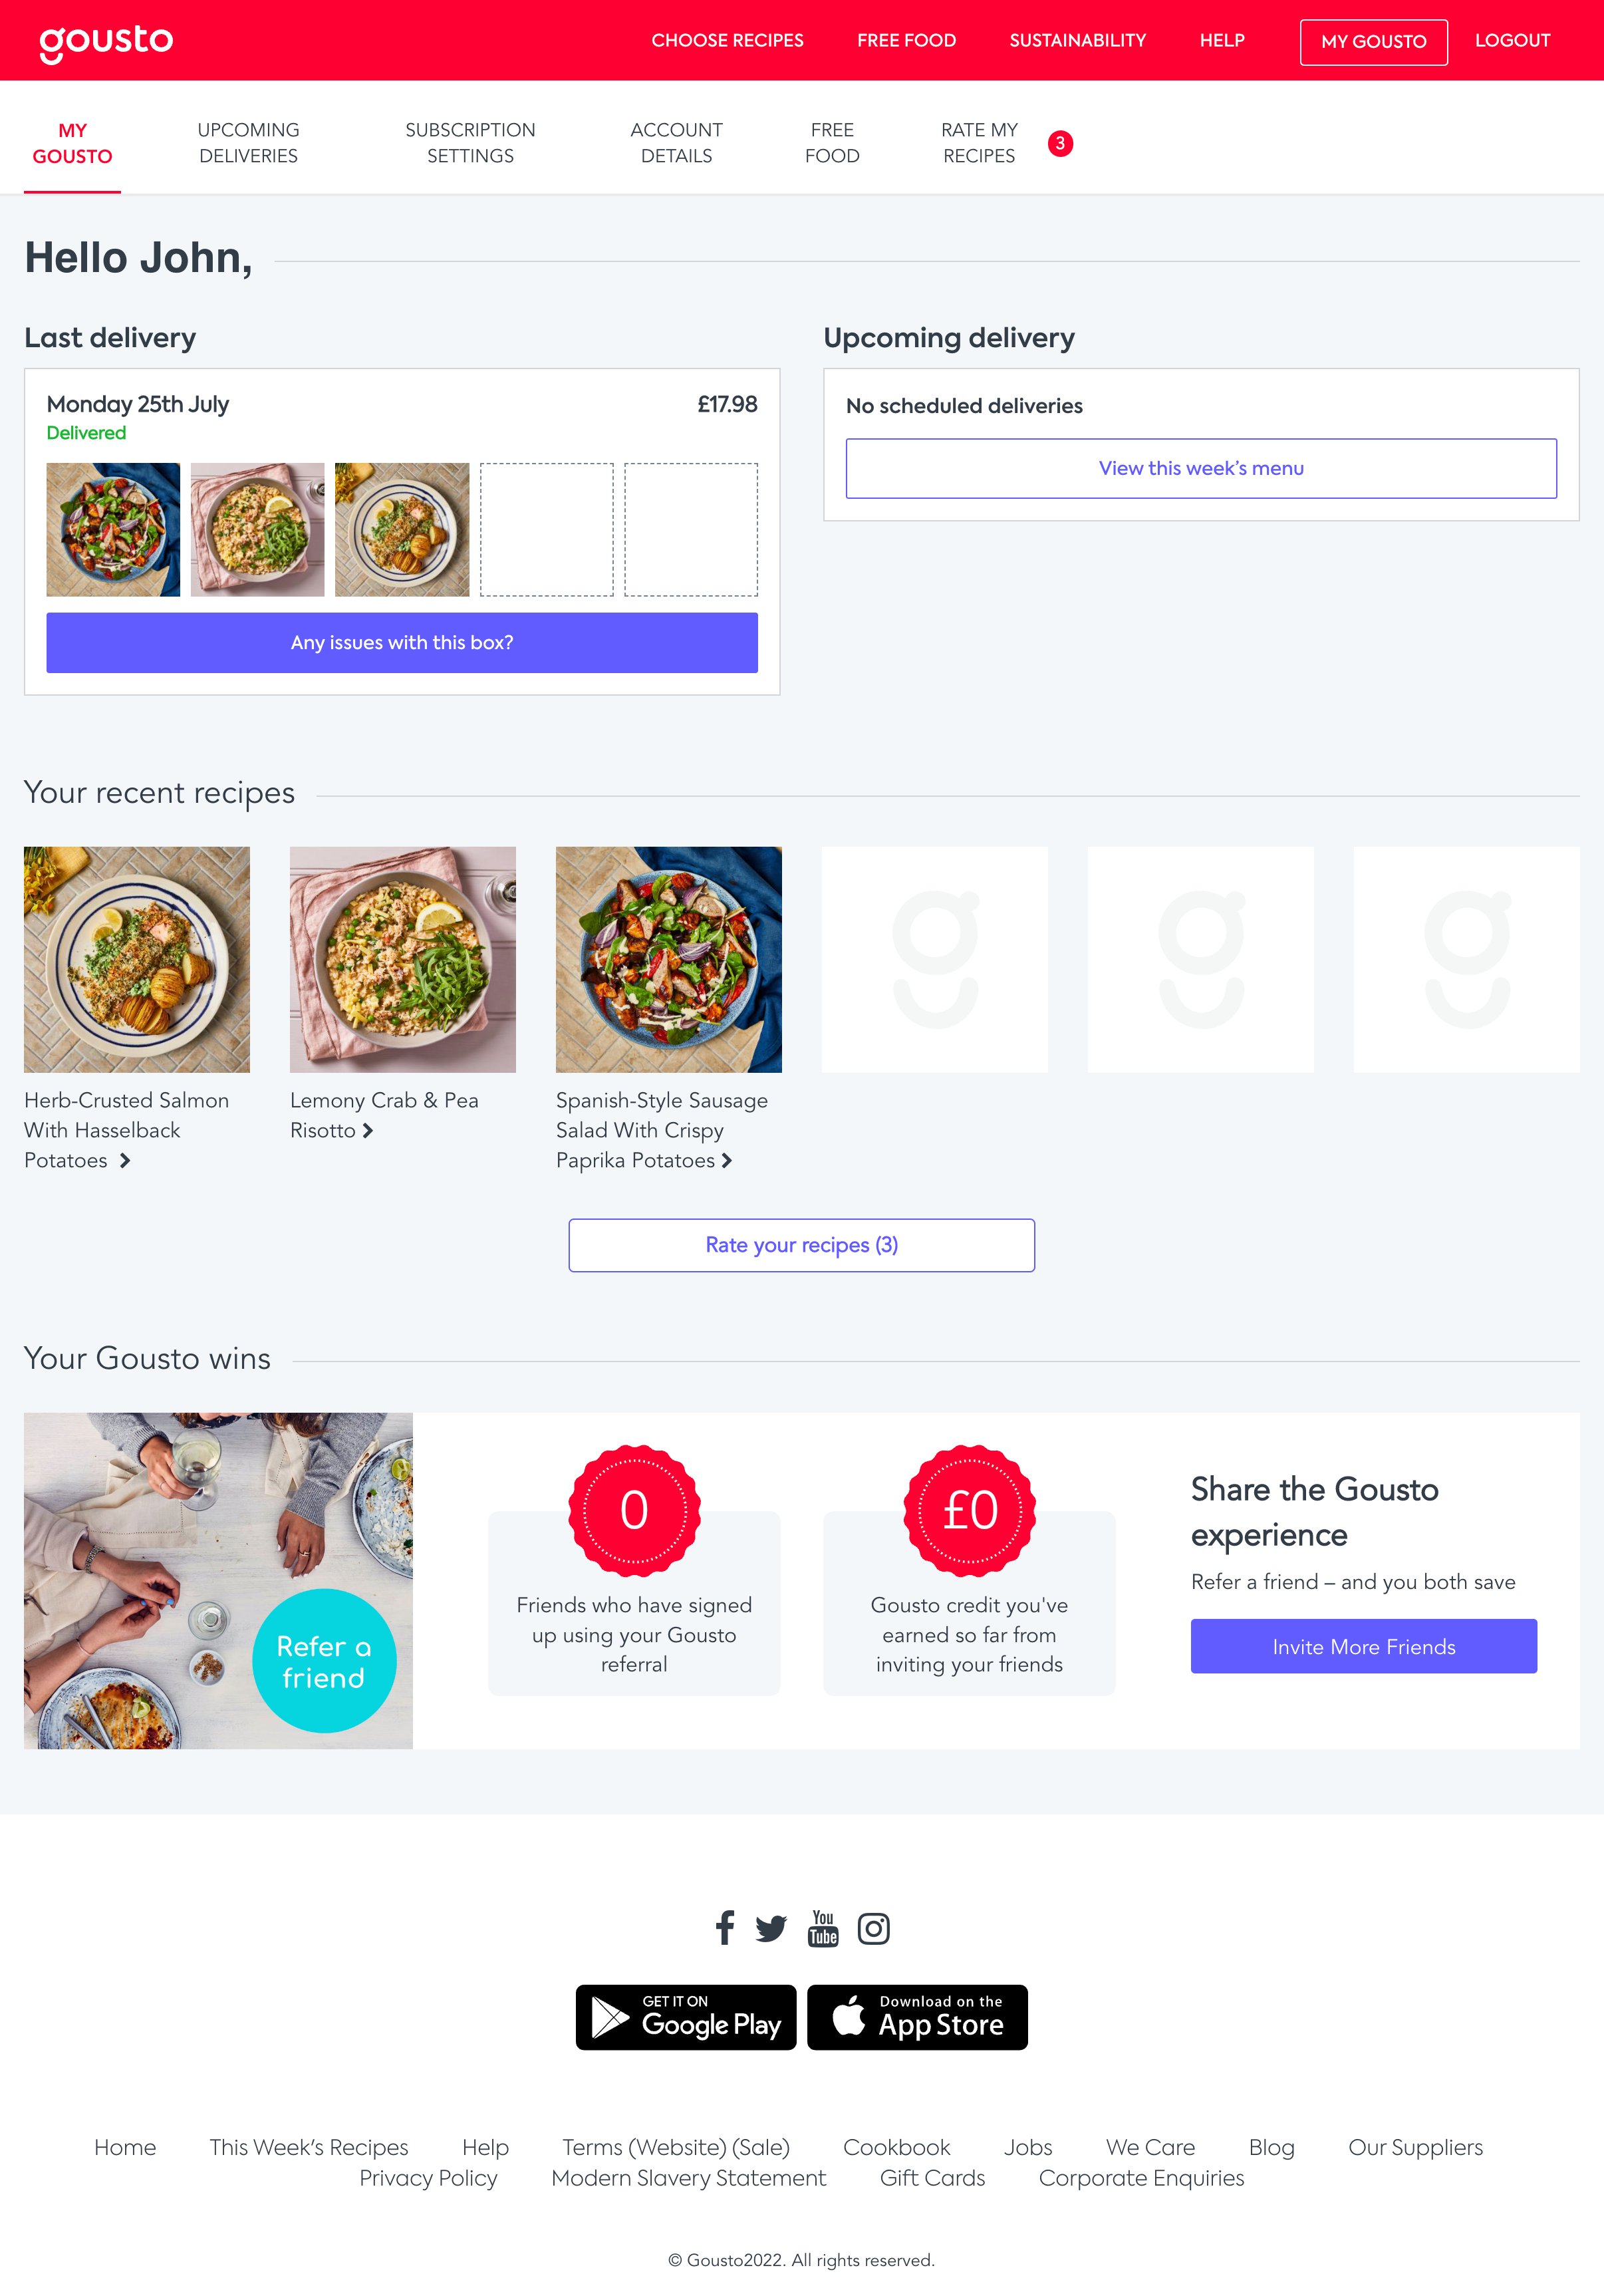Switch to Upcoming Deliveries tab

coord(248,143)
